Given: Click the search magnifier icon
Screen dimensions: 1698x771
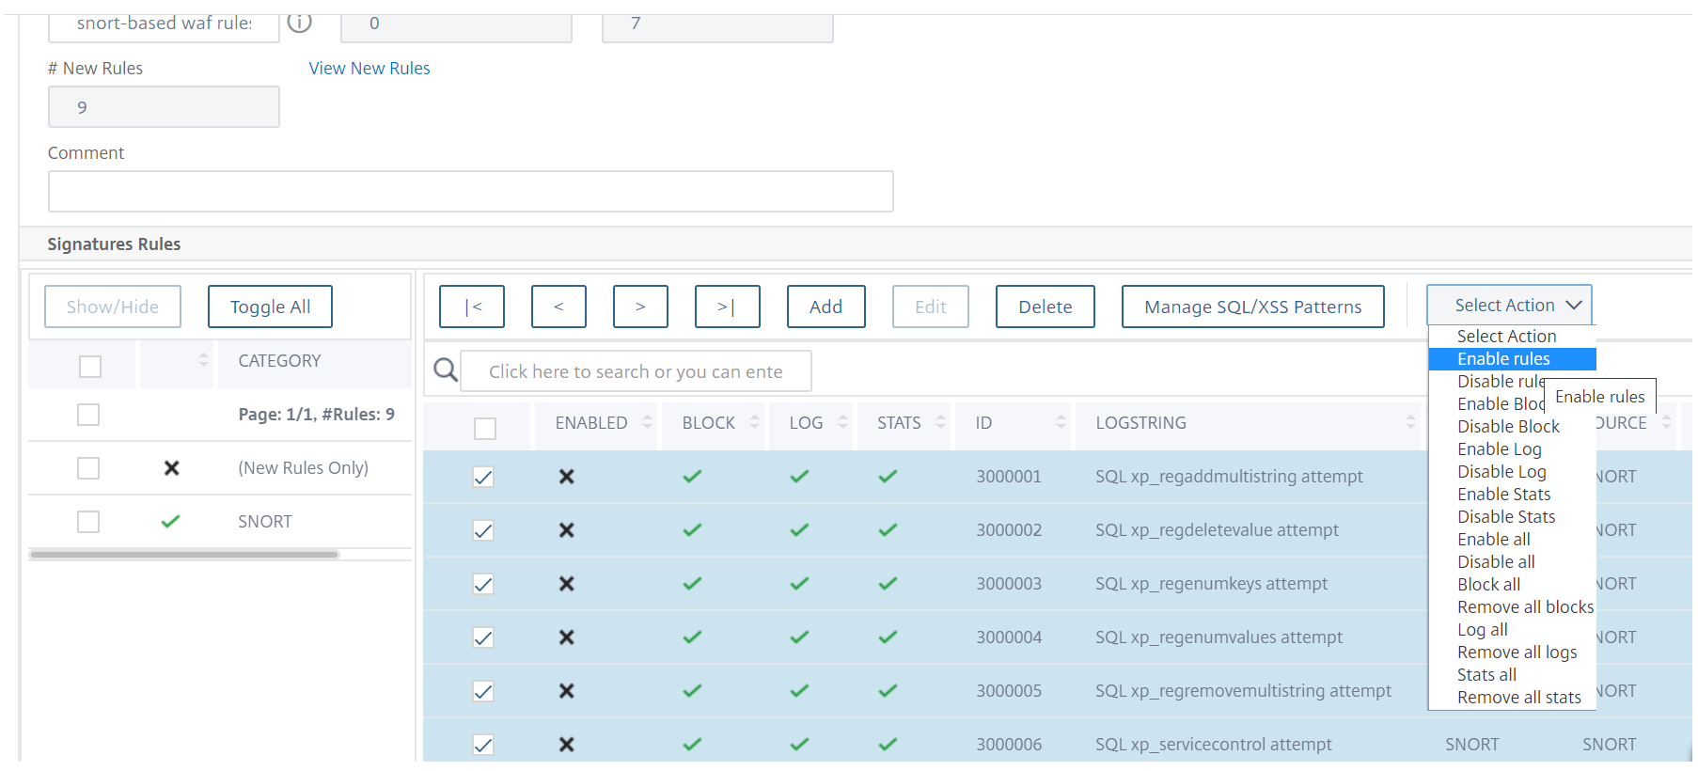Looking at the screenshot, I should (446, 370).
